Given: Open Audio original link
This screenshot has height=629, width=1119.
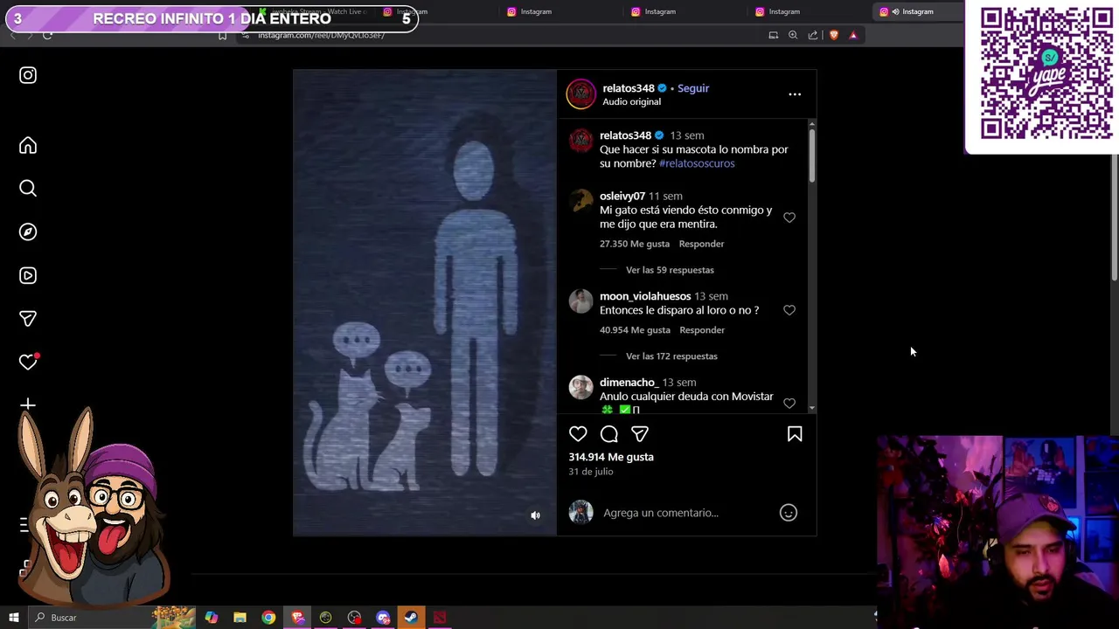Looking at the screenshot, I should coord(631,102).
